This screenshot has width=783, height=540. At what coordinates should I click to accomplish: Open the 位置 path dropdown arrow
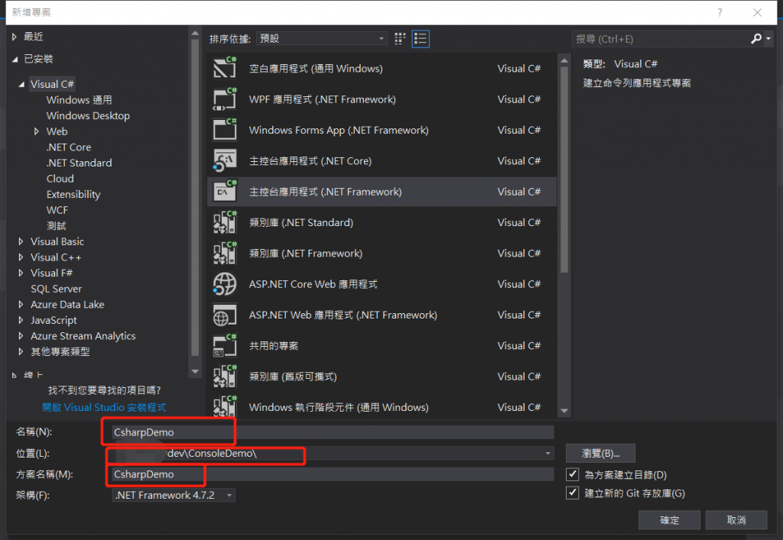[x=547, y=453]
